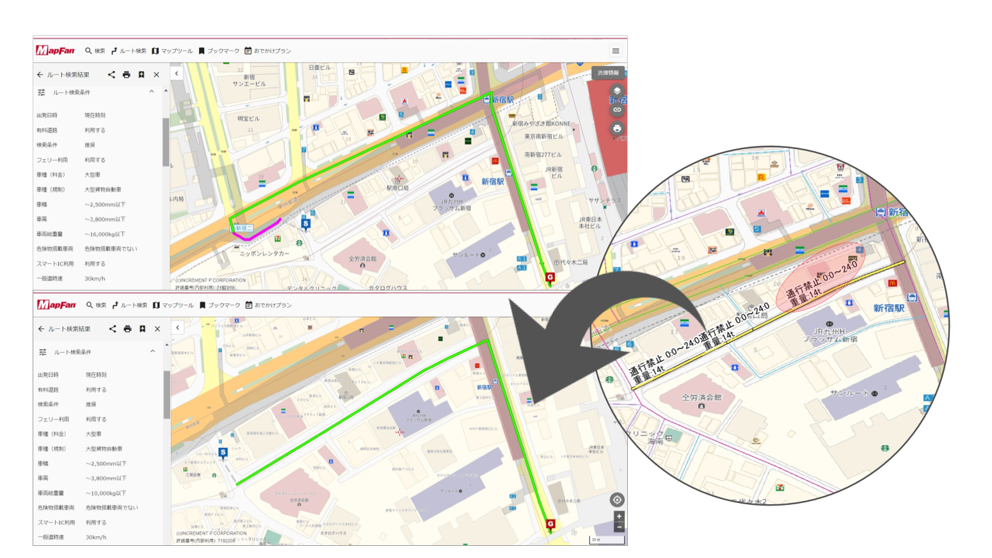The image size is (992, 558).
Task: Click the current location target button
Action: click(617, 500)
